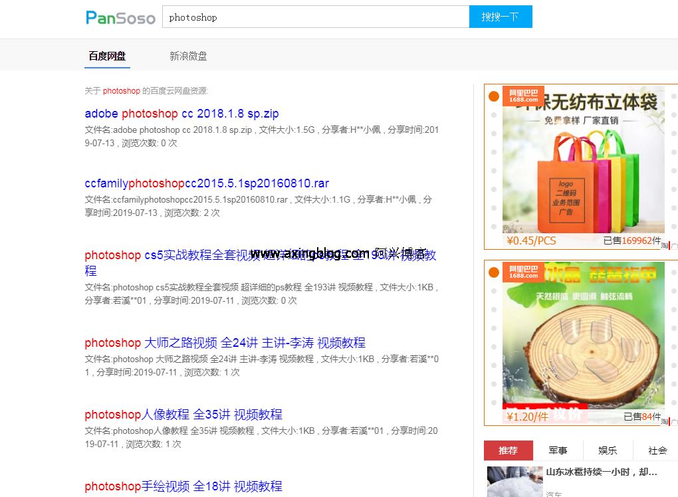
Task: Click the file details text for photoshop cs5实战教程
Action: pyautogui.click(x=262, y=294)
